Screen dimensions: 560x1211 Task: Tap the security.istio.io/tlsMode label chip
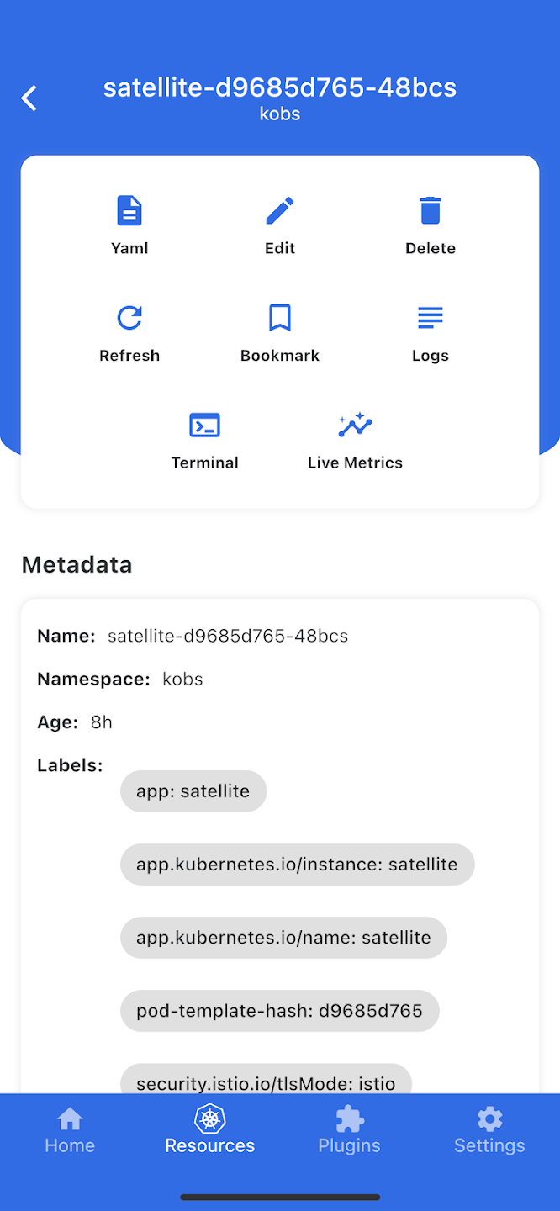266,1081
